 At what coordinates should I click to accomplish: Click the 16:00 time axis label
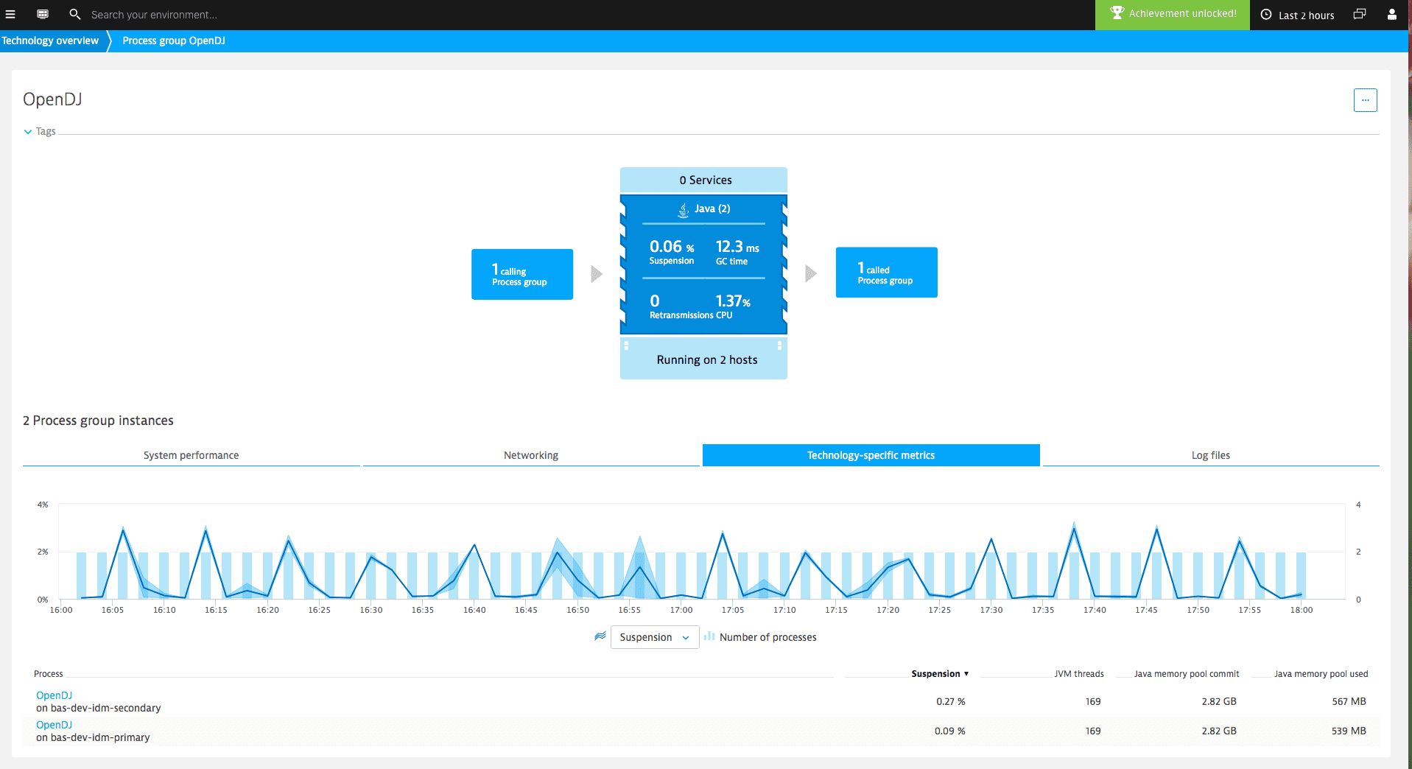tap(61, 610)
